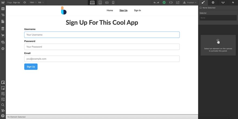Click the Selector field showing None
Screen dimensions: 238x119
(x=218, y=18)
